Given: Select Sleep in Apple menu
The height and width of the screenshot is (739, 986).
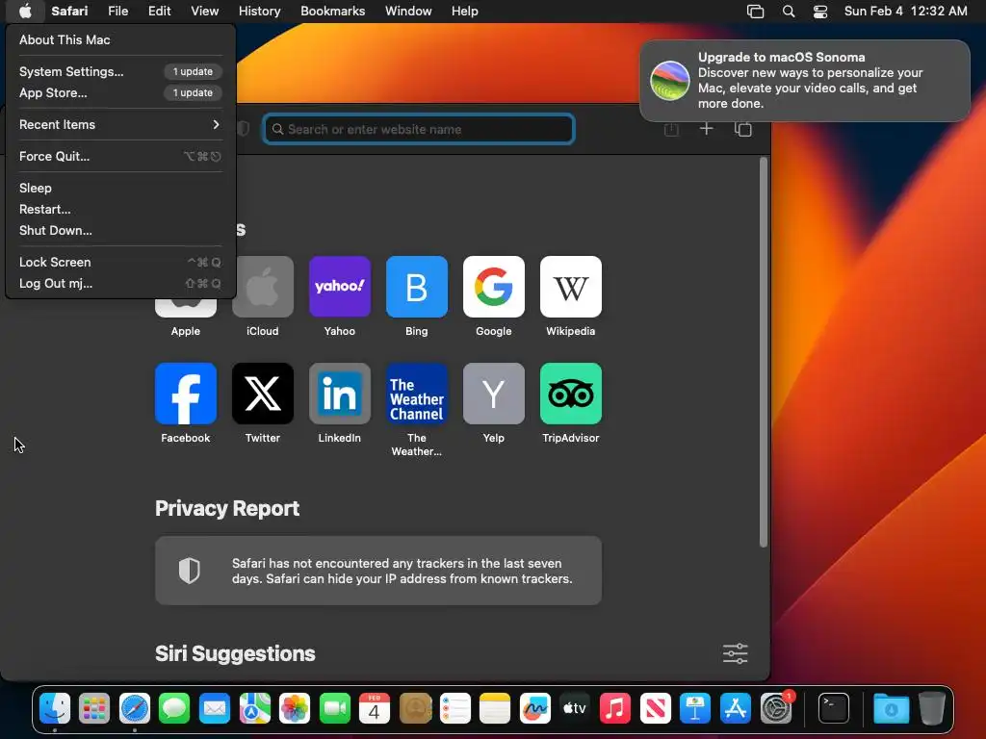Looking at the screenshot, I should click(x=120, y=188).
